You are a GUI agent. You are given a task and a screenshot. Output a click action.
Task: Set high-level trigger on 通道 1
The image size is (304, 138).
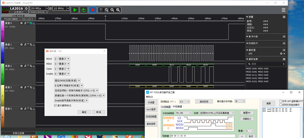28,45
